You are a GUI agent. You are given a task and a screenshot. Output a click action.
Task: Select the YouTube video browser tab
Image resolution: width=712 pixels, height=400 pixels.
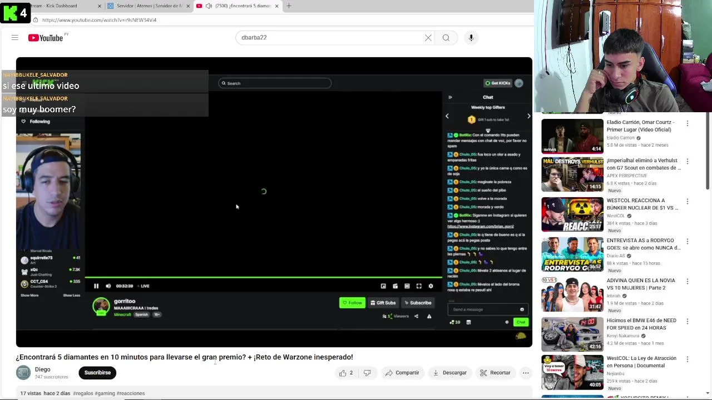click(238, 6)
